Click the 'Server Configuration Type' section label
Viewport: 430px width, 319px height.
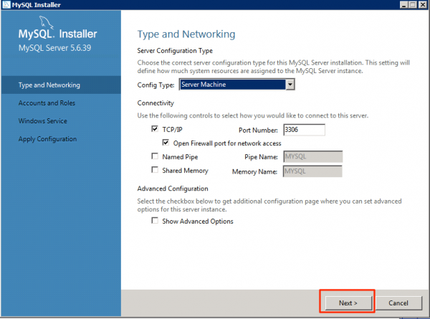tap(175, 51)
